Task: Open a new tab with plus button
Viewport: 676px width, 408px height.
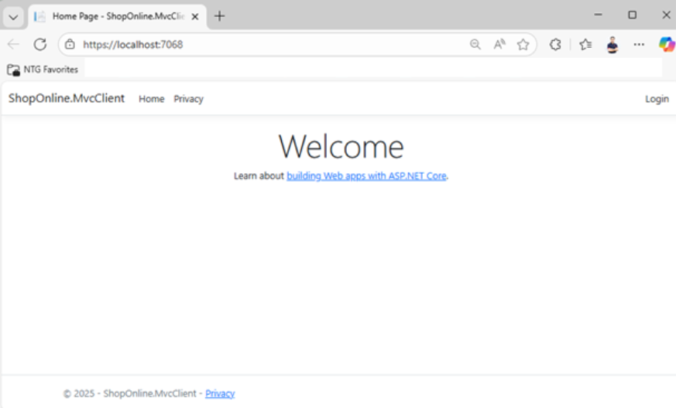Action: click(220, 16)
